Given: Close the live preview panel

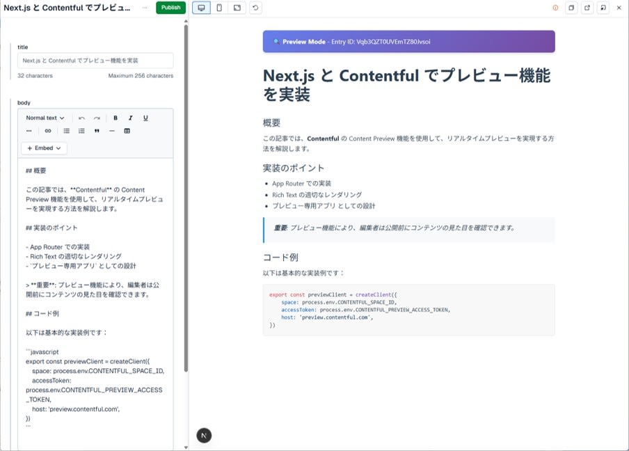Looking at the screenshot, I should tap(619, 8).
